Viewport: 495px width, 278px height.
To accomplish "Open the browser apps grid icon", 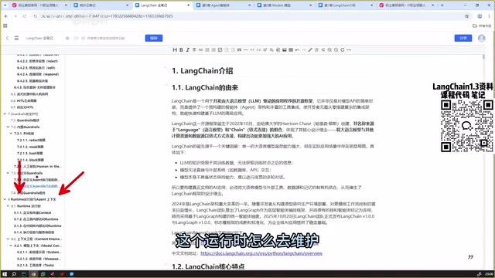I will click(x=5, y=25).
